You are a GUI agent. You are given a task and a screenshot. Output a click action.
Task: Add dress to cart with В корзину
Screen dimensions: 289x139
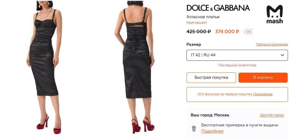pos(263,77)
